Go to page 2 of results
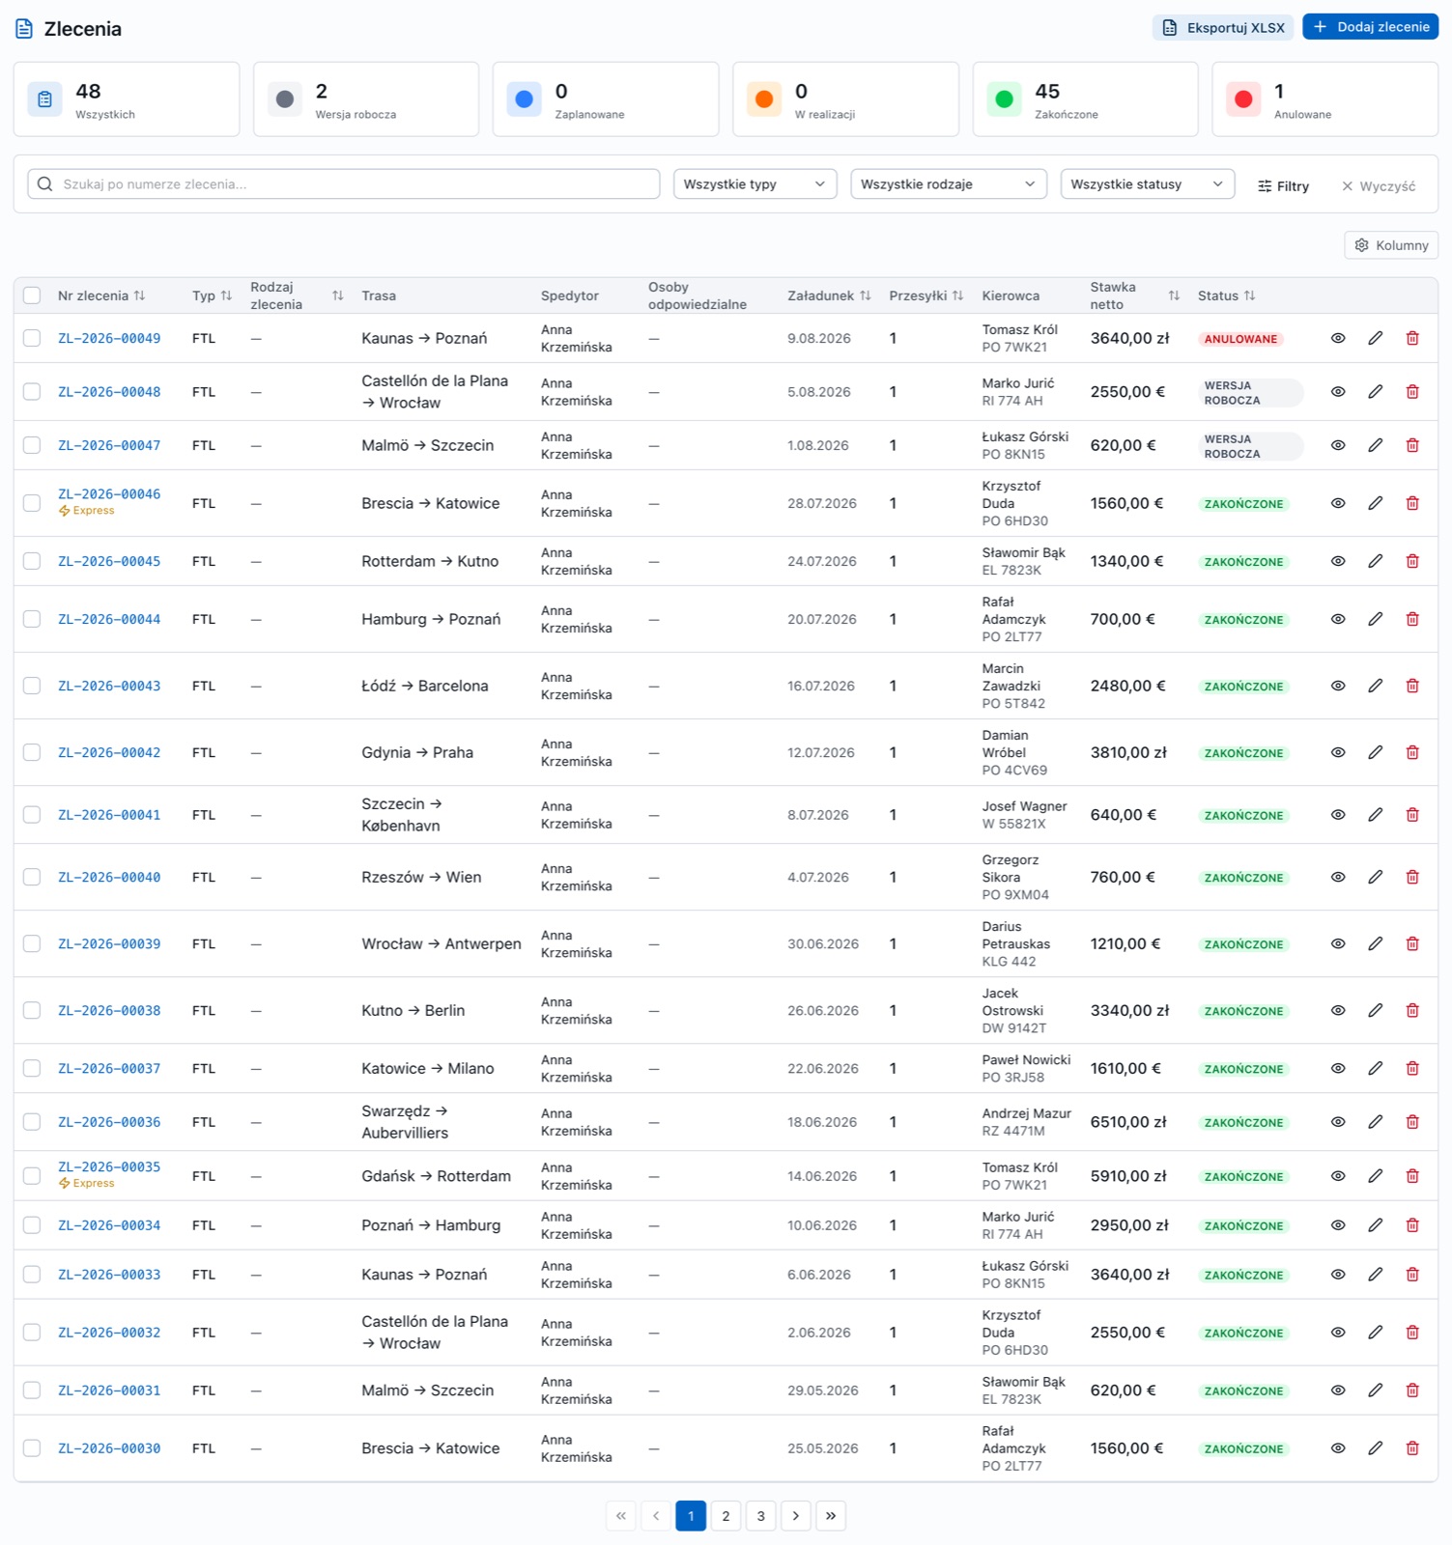Viewport: 1452px width, 1545px height. pyautogui.click(x=726, y=1516)
